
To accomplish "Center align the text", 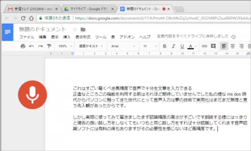I will (x=232, y=46).
